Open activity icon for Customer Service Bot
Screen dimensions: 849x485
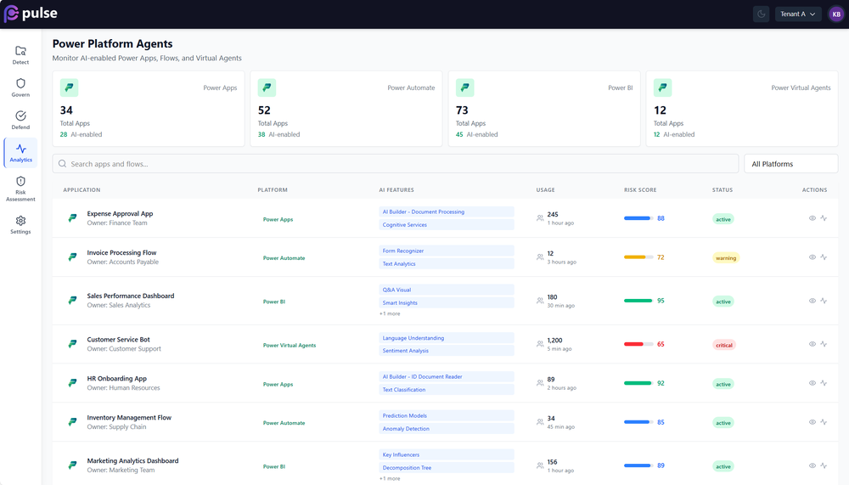point(824,344)
